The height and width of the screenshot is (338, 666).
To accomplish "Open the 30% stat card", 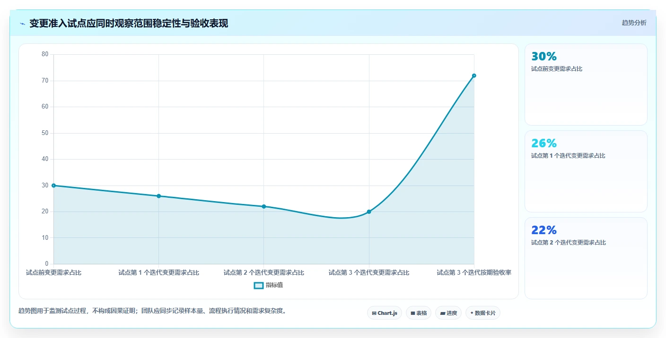I will pos(586,84).
